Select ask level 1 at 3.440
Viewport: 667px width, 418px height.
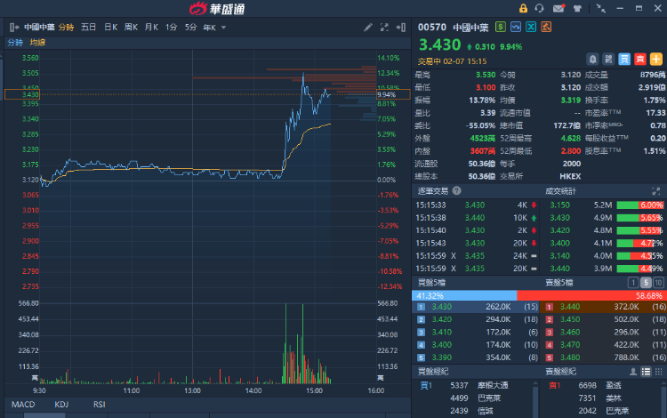coord(603,307)
